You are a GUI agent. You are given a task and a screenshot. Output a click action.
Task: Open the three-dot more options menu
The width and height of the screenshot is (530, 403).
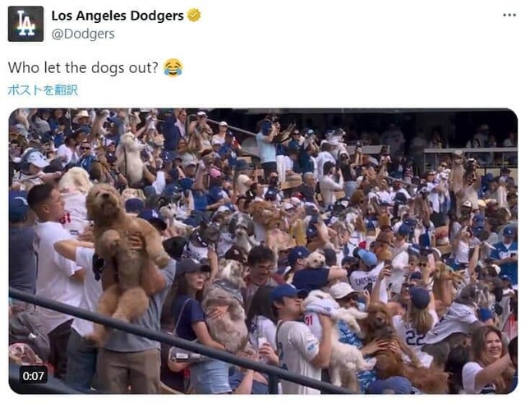509,15
